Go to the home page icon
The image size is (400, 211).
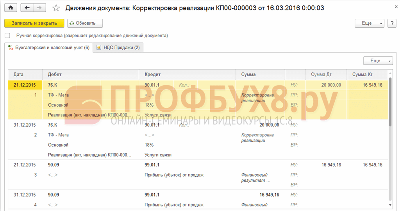coord(11,8)
